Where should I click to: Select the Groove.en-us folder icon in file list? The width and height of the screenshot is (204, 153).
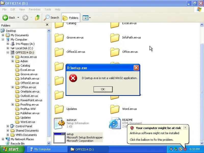tap(59, 38)
